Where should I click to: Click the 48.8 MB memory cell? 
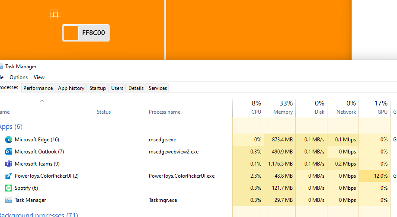(280, 176)
